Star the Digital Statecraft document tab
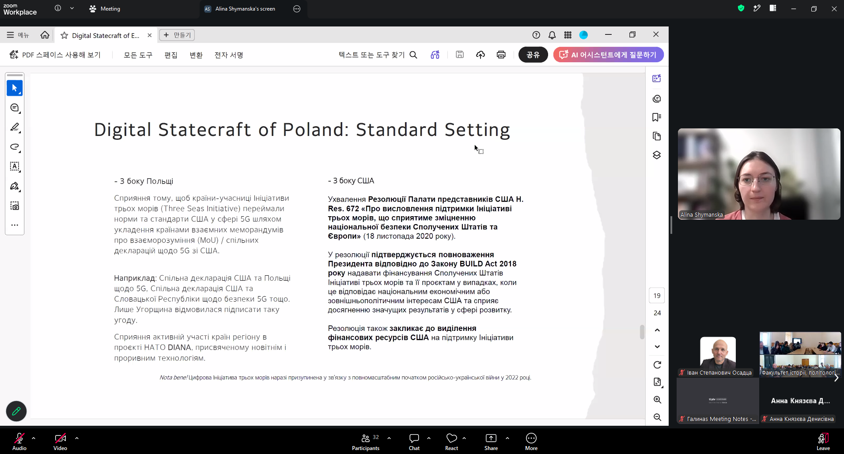The height and width of the screenshot is (454, 844). (x=64, y=35)
